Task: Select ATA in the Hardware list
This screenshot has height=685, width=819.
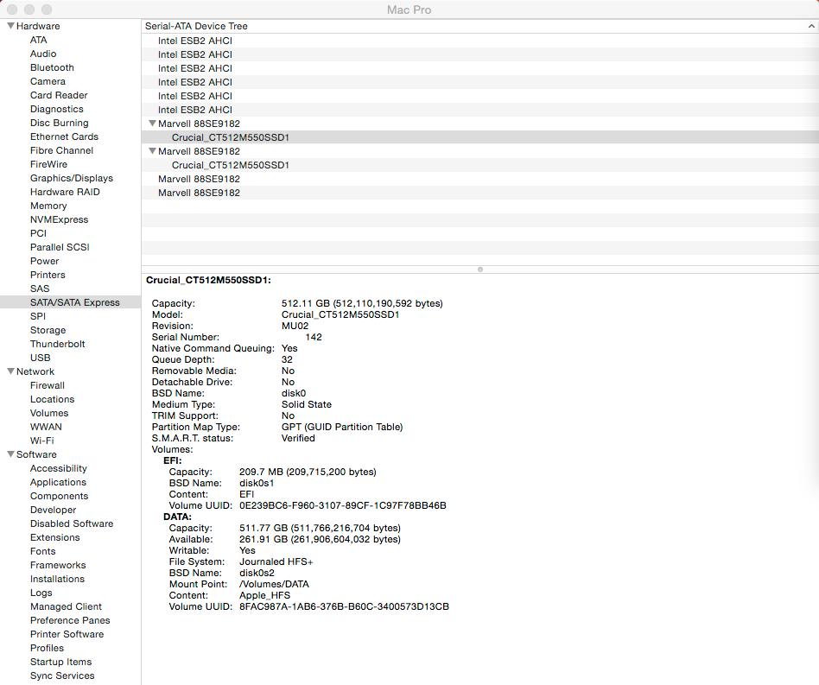Action: click(39, 40)
